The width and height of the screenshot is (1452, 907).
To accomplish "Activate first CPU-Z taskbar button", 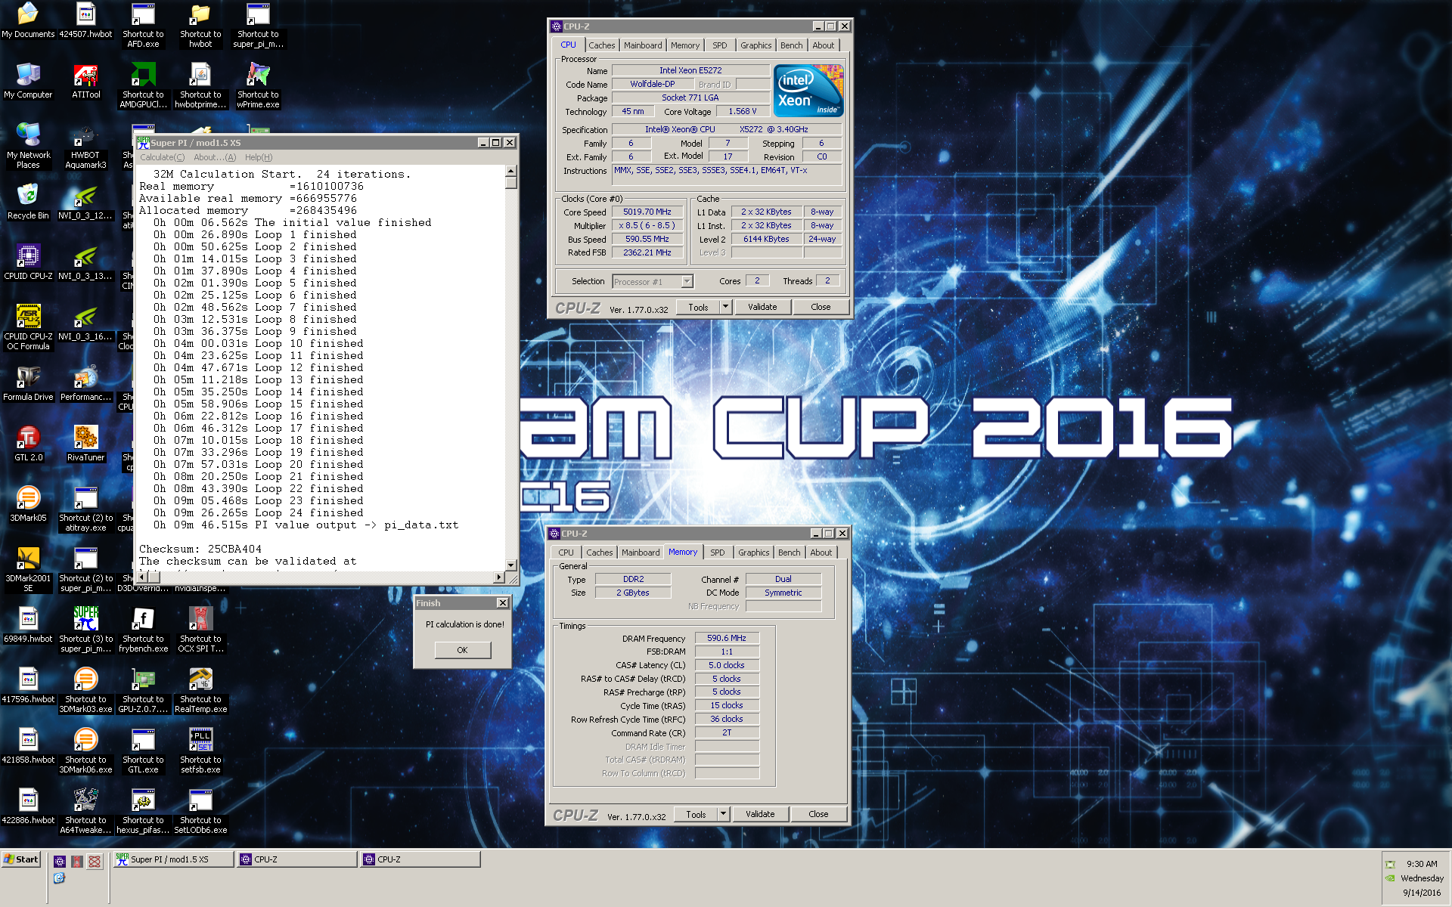I will 296,859.
